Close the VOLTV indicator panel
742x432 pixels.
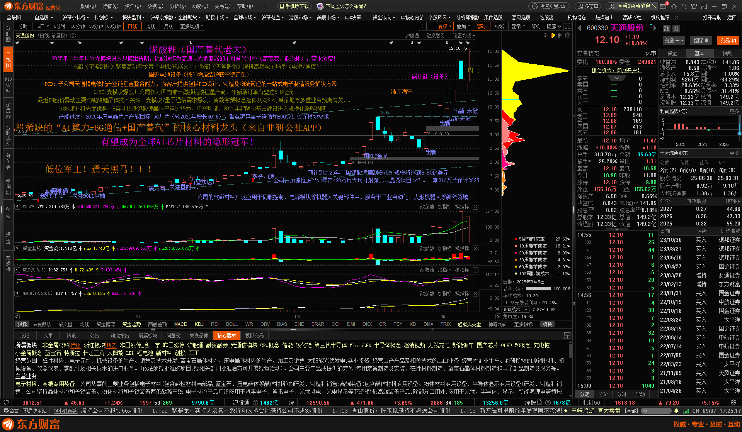[476, 207]
